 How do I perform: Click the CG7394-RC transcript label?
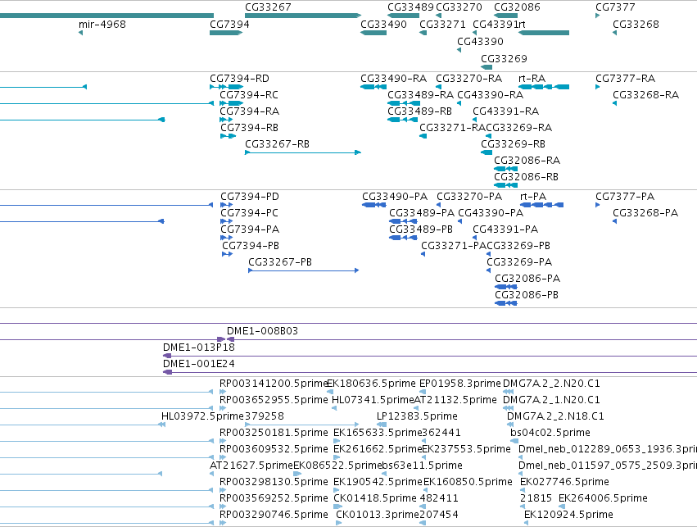(x=249, y=95)
